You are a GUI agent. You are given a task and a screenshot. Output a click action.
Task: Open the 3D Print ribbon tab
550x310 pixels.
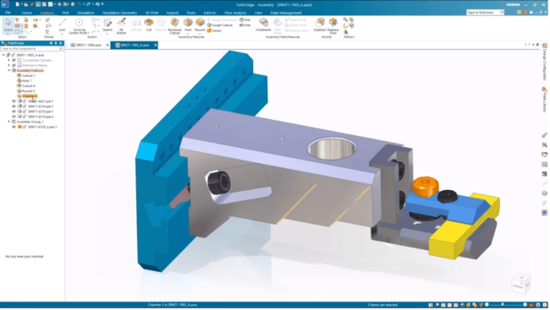point(151,13)
